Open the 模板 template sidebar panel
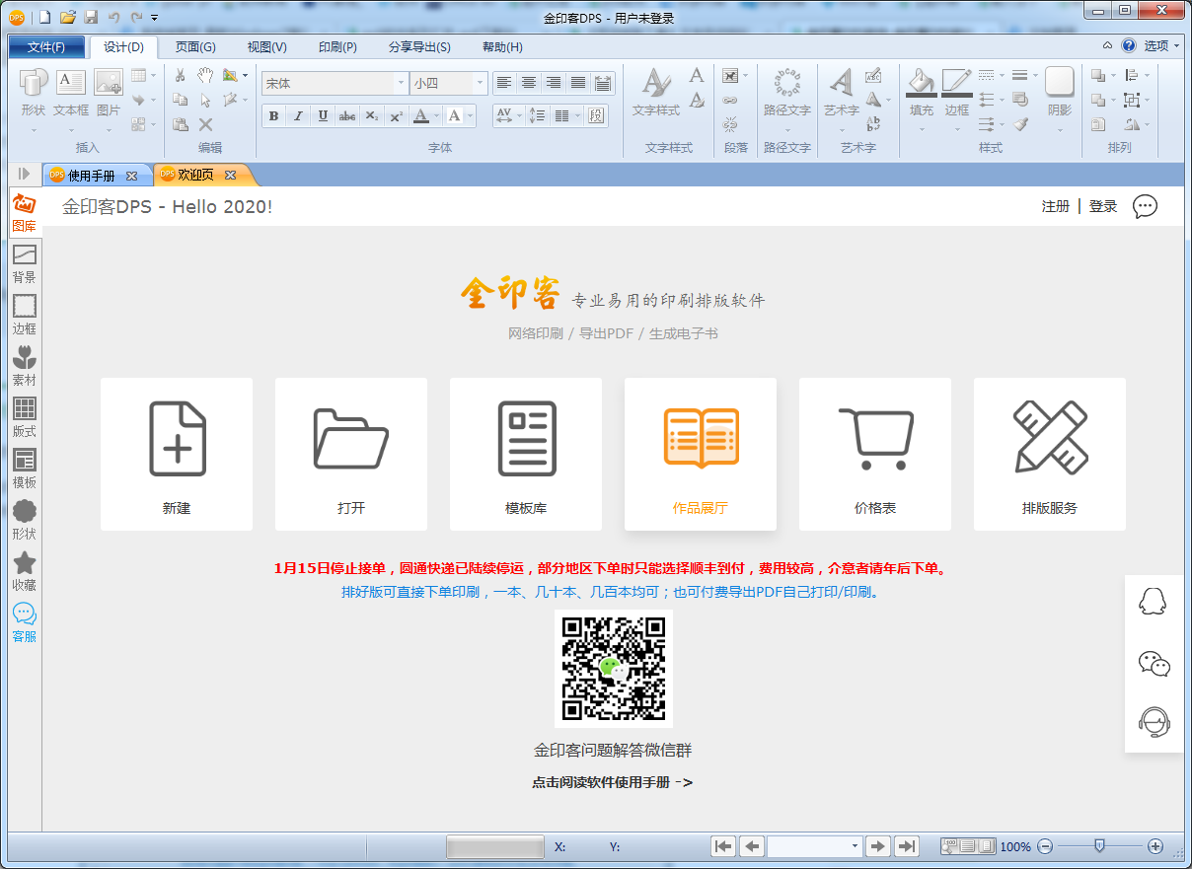This screenshot has height=869, width=1192. (24, 470)
